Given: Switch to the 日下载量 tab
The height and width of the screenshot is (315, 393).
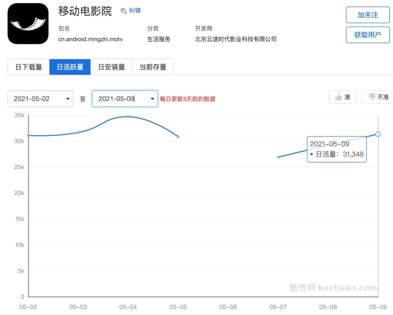Looking at the screenshot, I should click(29, 67).
